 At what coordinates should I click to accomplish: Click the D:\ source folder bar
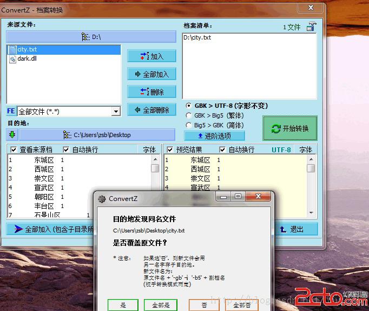(x=91, y=37)
